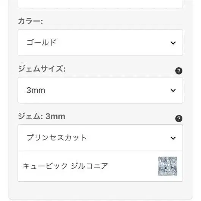Select the cubic zirconia gem thumbnail
The height and width of the screenshot is (201, 201).
tap(168, 166)
